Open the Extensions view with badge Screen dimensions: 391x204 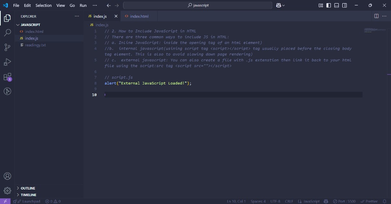click(8, 77)
